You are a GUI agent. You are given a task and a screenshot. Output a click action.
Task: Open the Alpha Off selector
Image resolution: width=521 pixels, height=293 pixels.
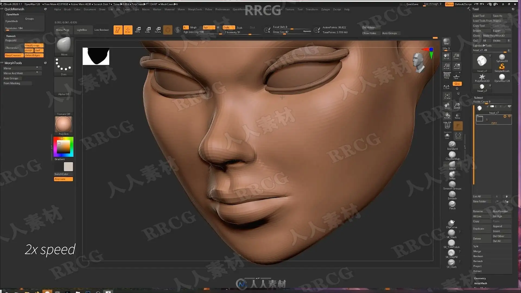click(64, 87)
